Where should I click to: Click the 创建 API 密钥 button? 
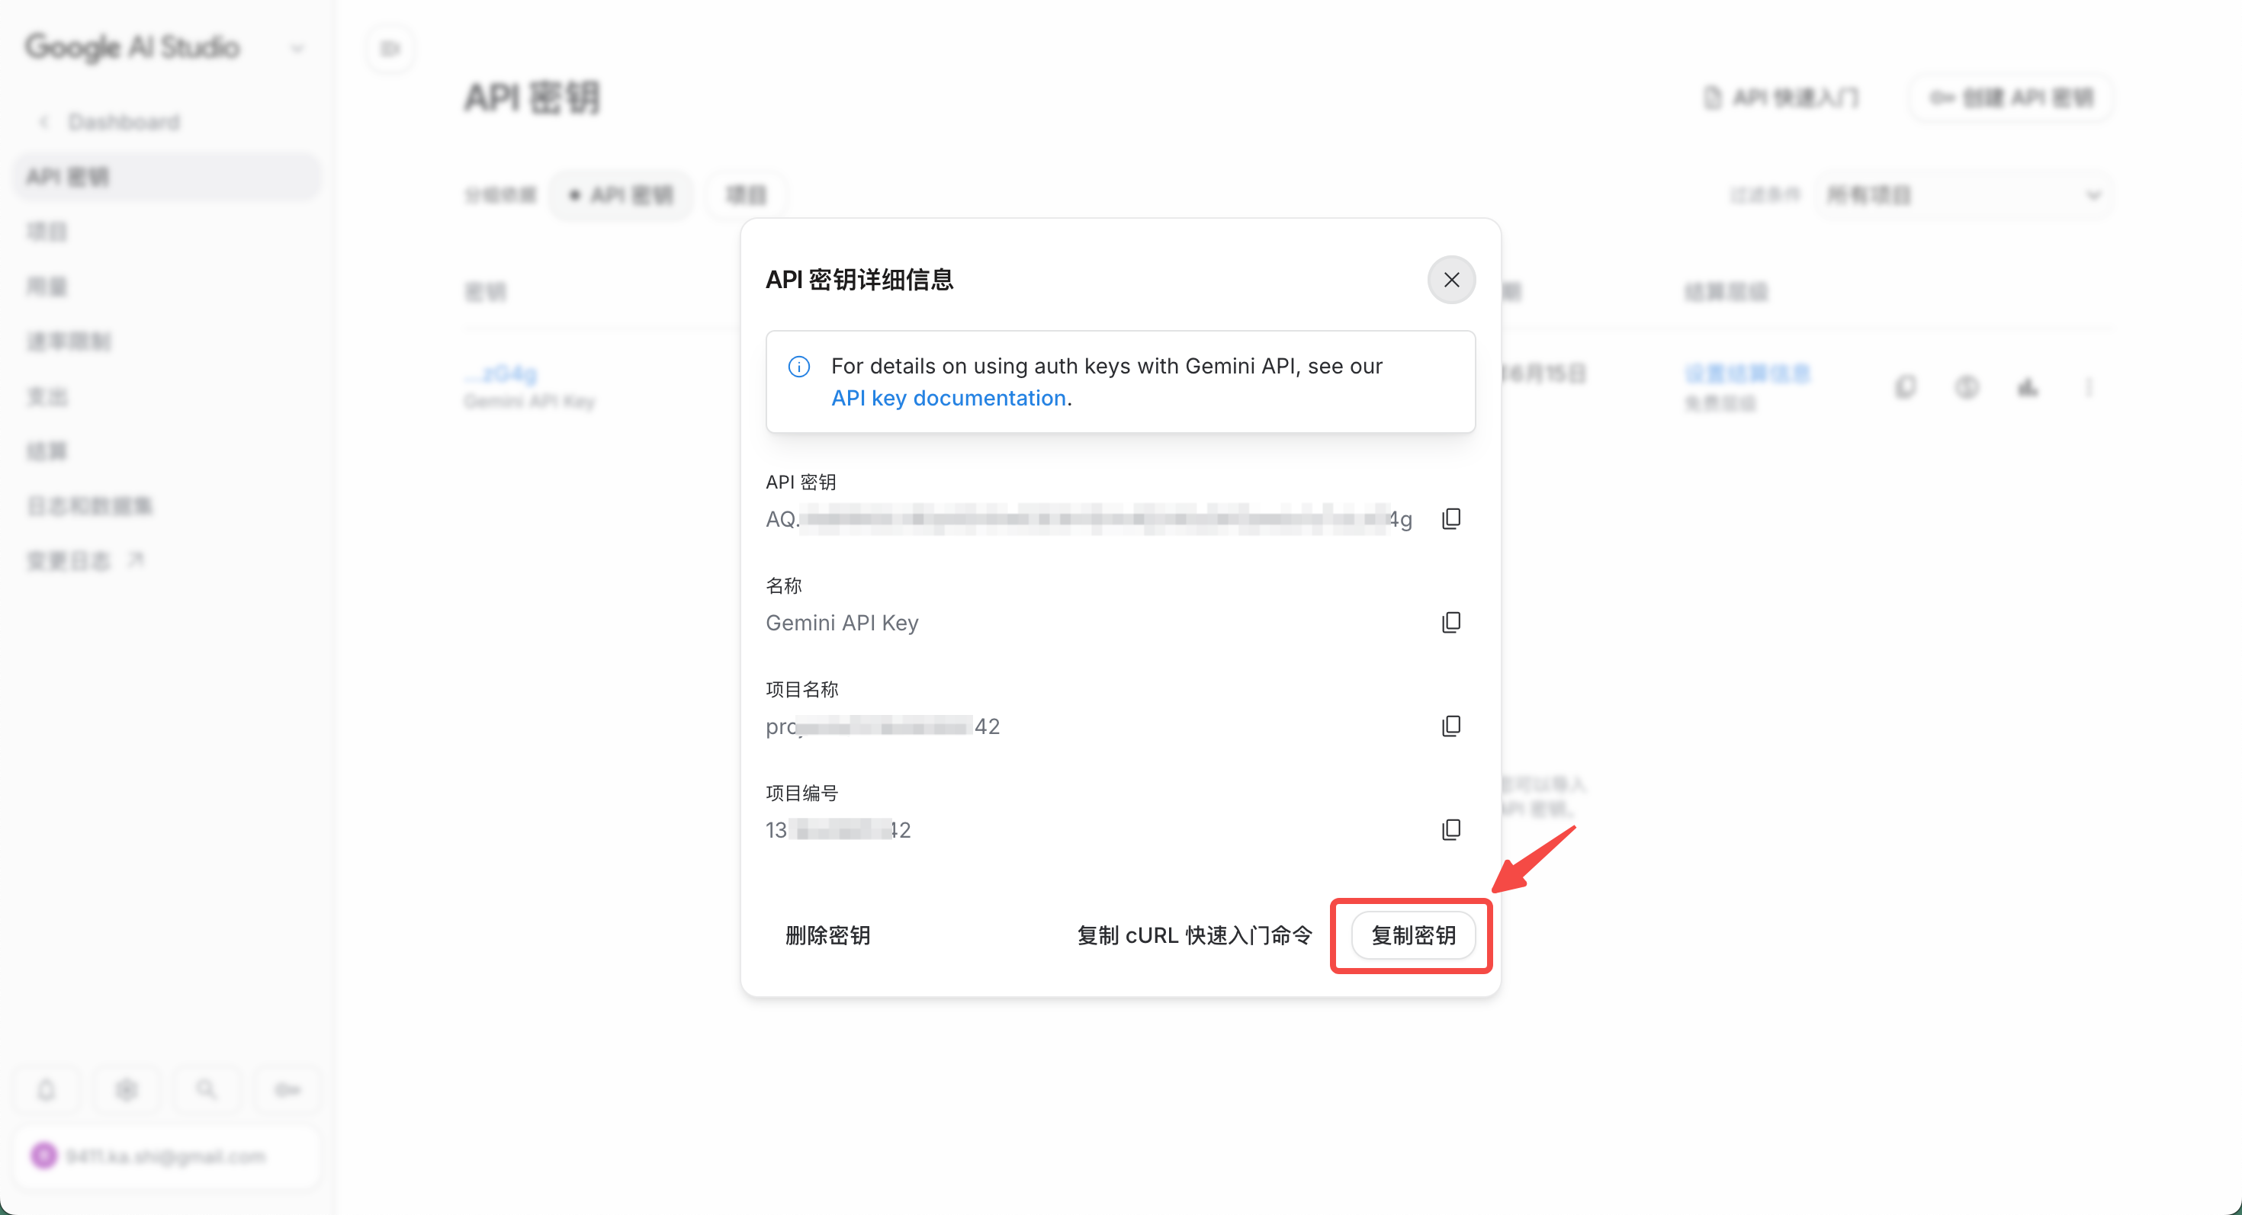[2010, 98]
